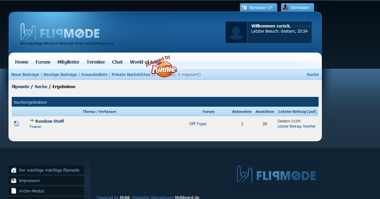Open the Forum menu item

point(43,62)
